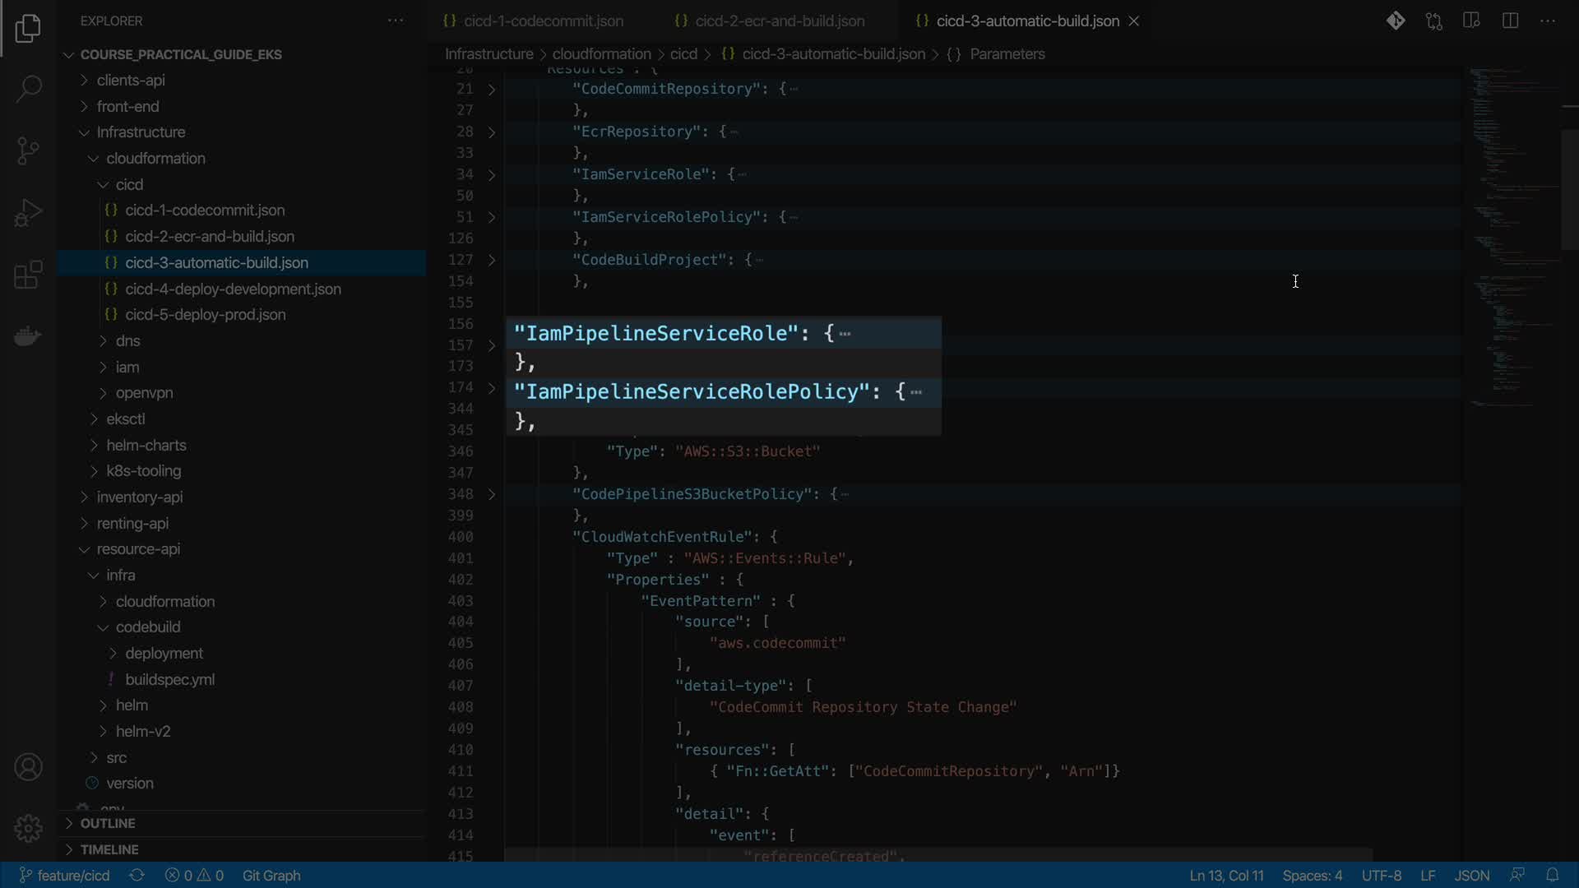Collapse the resource-api folder
1579x888 pixels.
coord(137,548)
